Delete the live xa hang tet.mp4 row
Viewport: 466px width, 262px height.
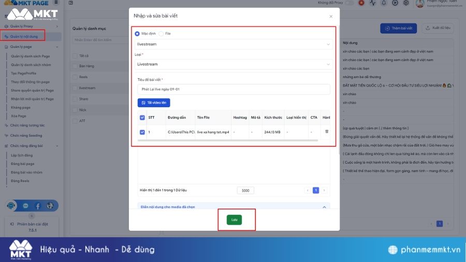coord(327,132)
